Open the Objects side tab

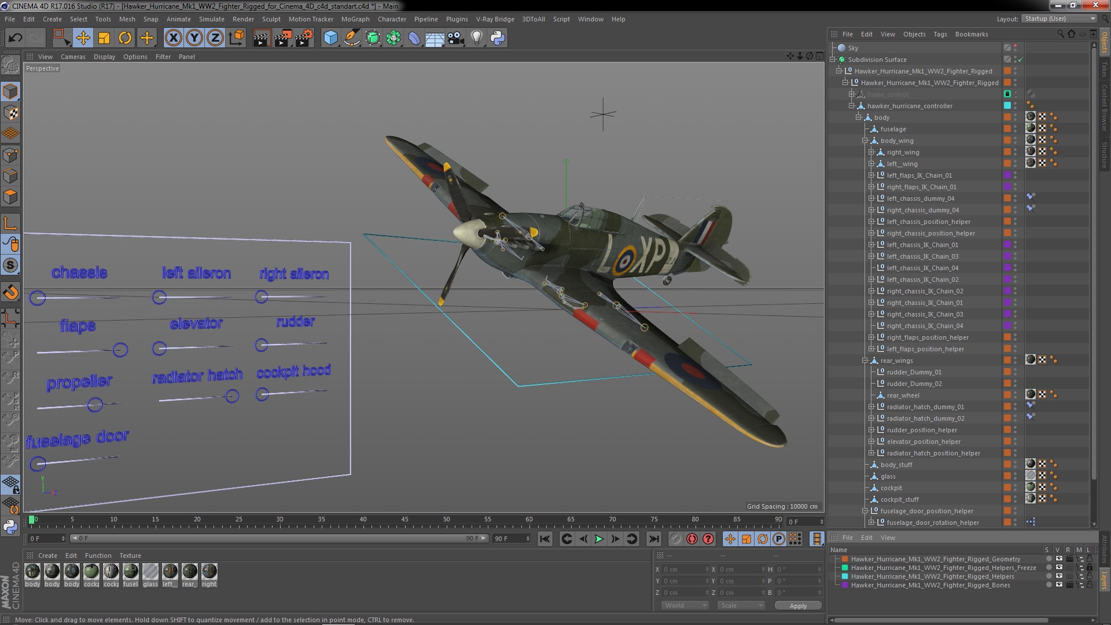pyautogui.click(x=1105, y=42)
